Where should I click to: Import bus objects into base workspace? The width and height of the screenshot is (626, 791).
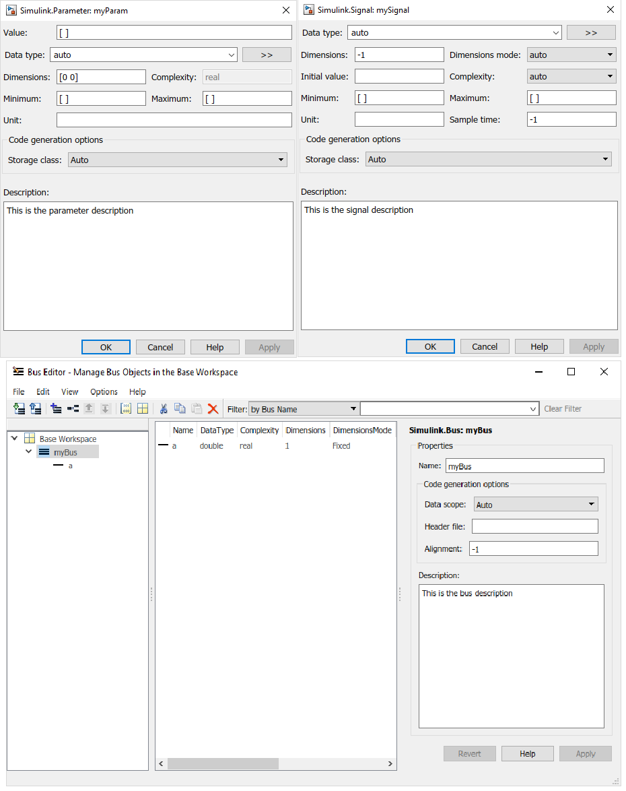point(18,408)
